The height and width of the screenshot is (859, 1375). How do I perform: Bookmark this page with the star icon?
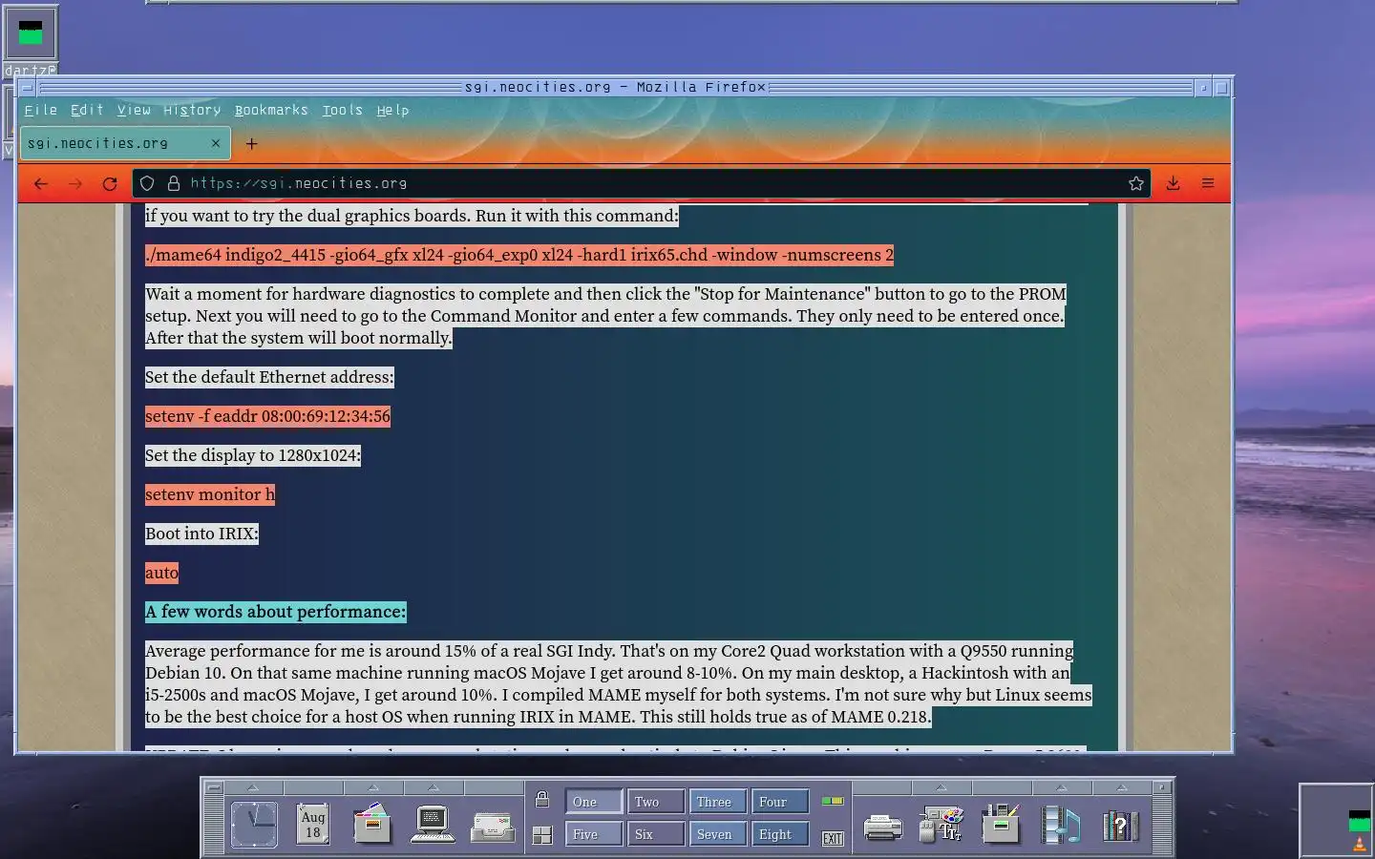(x=1136, y=183)
